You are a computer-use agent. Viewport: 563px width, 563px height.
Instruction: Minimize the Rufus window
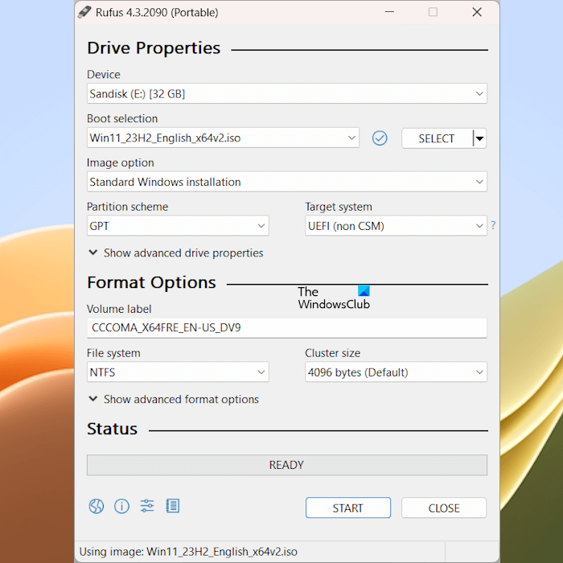pyautogui.click(x=389, y=12)
